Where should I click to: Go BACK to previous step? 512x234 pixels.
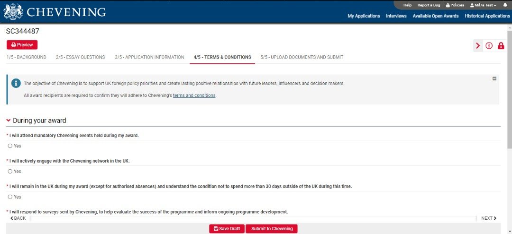point(18,218)
